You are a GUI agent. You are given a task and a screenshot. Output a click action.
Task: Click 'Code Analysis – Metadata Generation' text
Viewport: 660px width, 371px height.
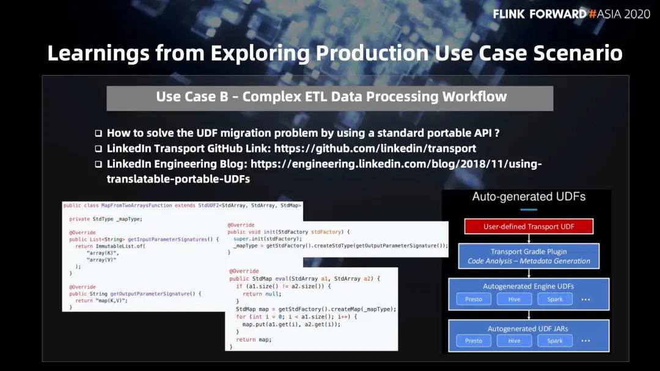(x=529, y=261)
